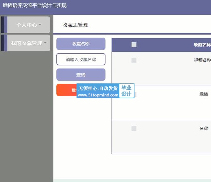Click the 绿植 table cell

[x=203, y=94]
